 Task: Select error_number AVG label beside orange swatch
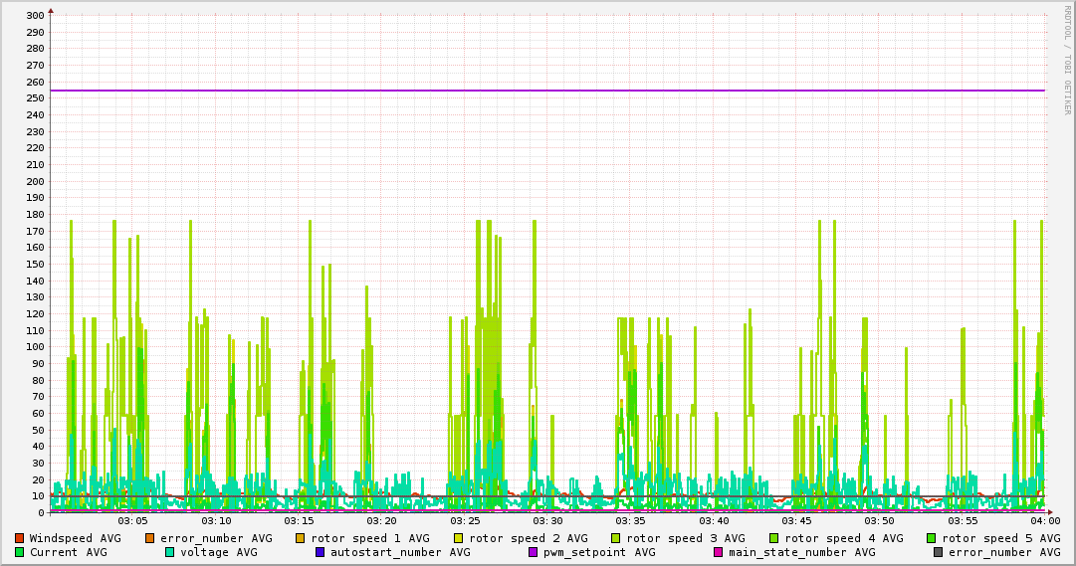tap(217, 539)
